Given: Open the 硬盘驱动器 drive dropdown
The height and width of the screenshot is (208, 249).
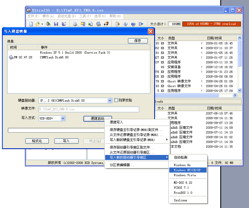Looking at the screenshot, I should (x=110, y=101).
